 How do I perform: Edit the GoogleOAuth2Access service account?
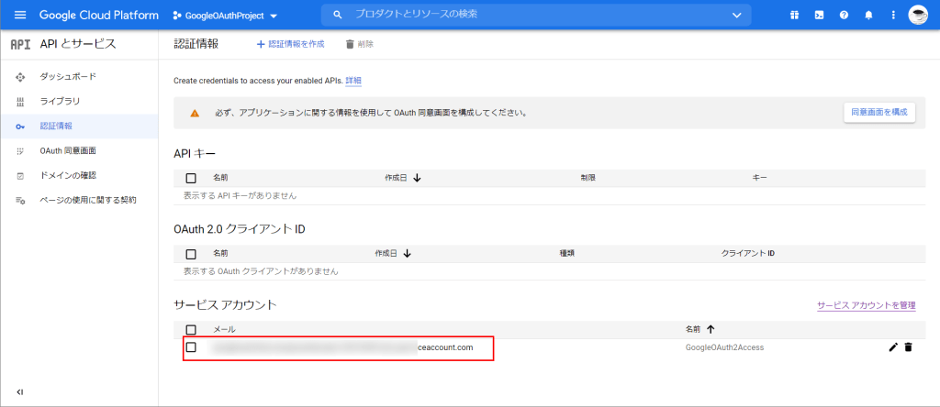[x=893, y=347]
